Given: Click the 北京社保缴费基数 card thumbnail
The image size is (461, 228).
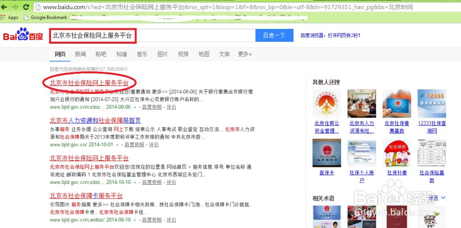Looking at the screenshot, I should point(396,104).
